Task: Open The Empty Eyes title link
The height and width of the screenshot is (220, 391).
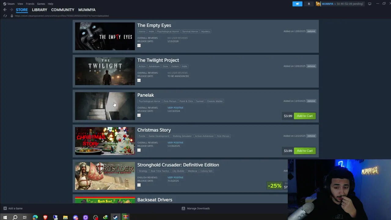Action: tap(154, 25)
